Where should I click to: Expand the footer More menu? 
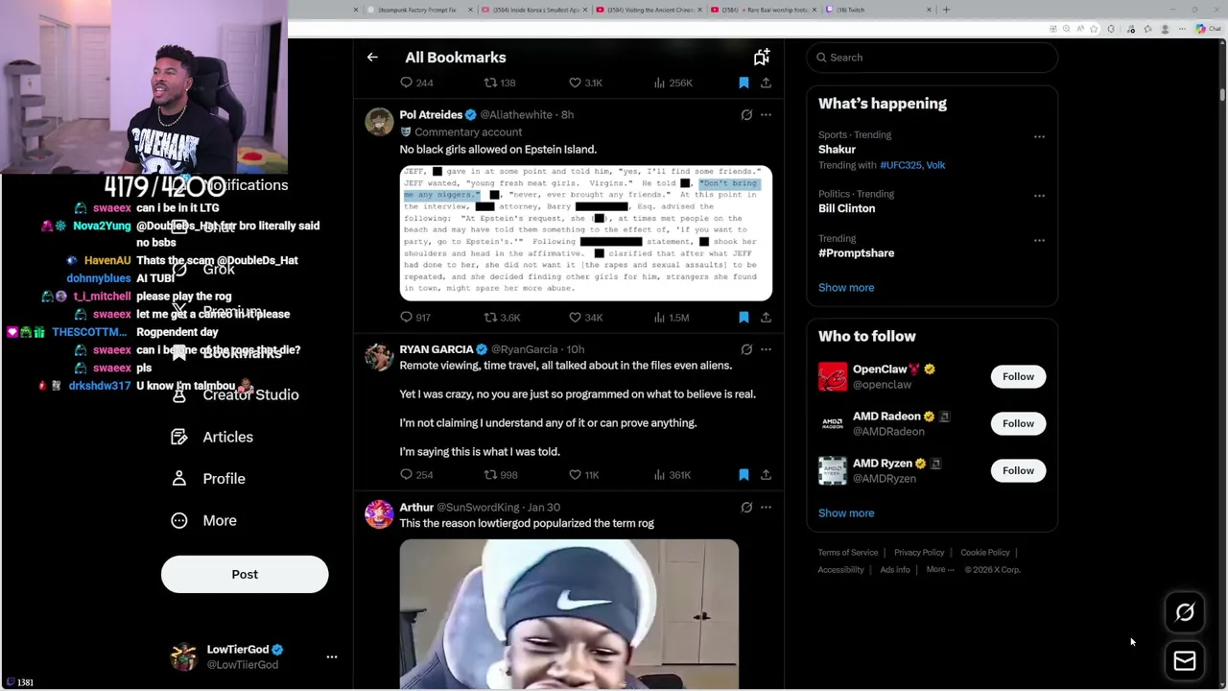point(940,570)
